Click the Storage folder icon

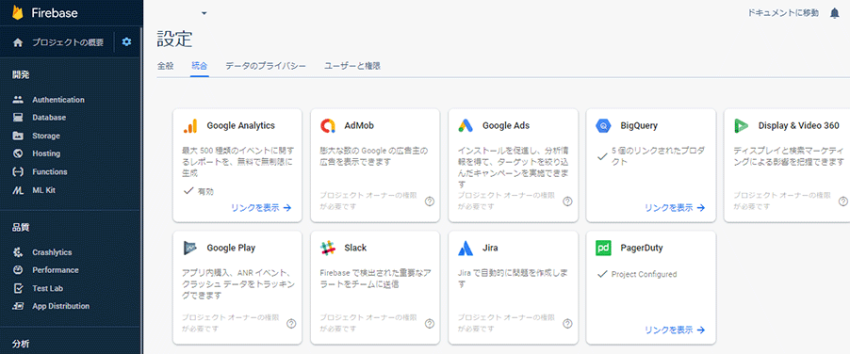point(18,136)
